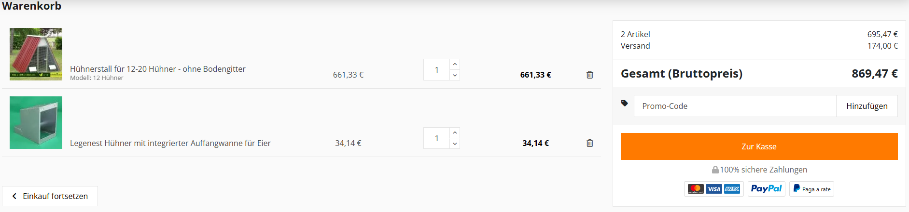This screenshot has height=212, width=909.
Task: Decrease Legenest quantity with down arrow
Action: tap(455, 144)
